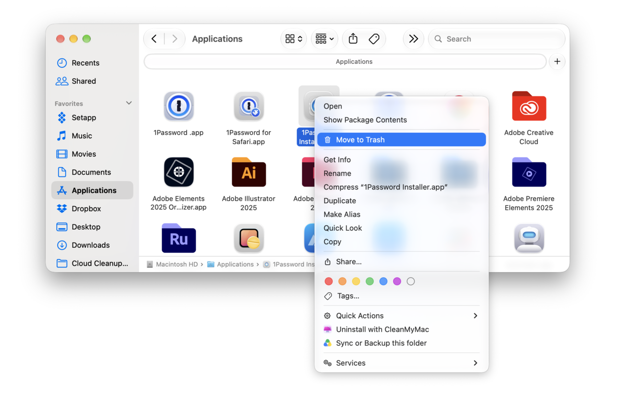Screen dimensions: 617x406
Task: Go forward with the right chevron
Action: point(175,39)
